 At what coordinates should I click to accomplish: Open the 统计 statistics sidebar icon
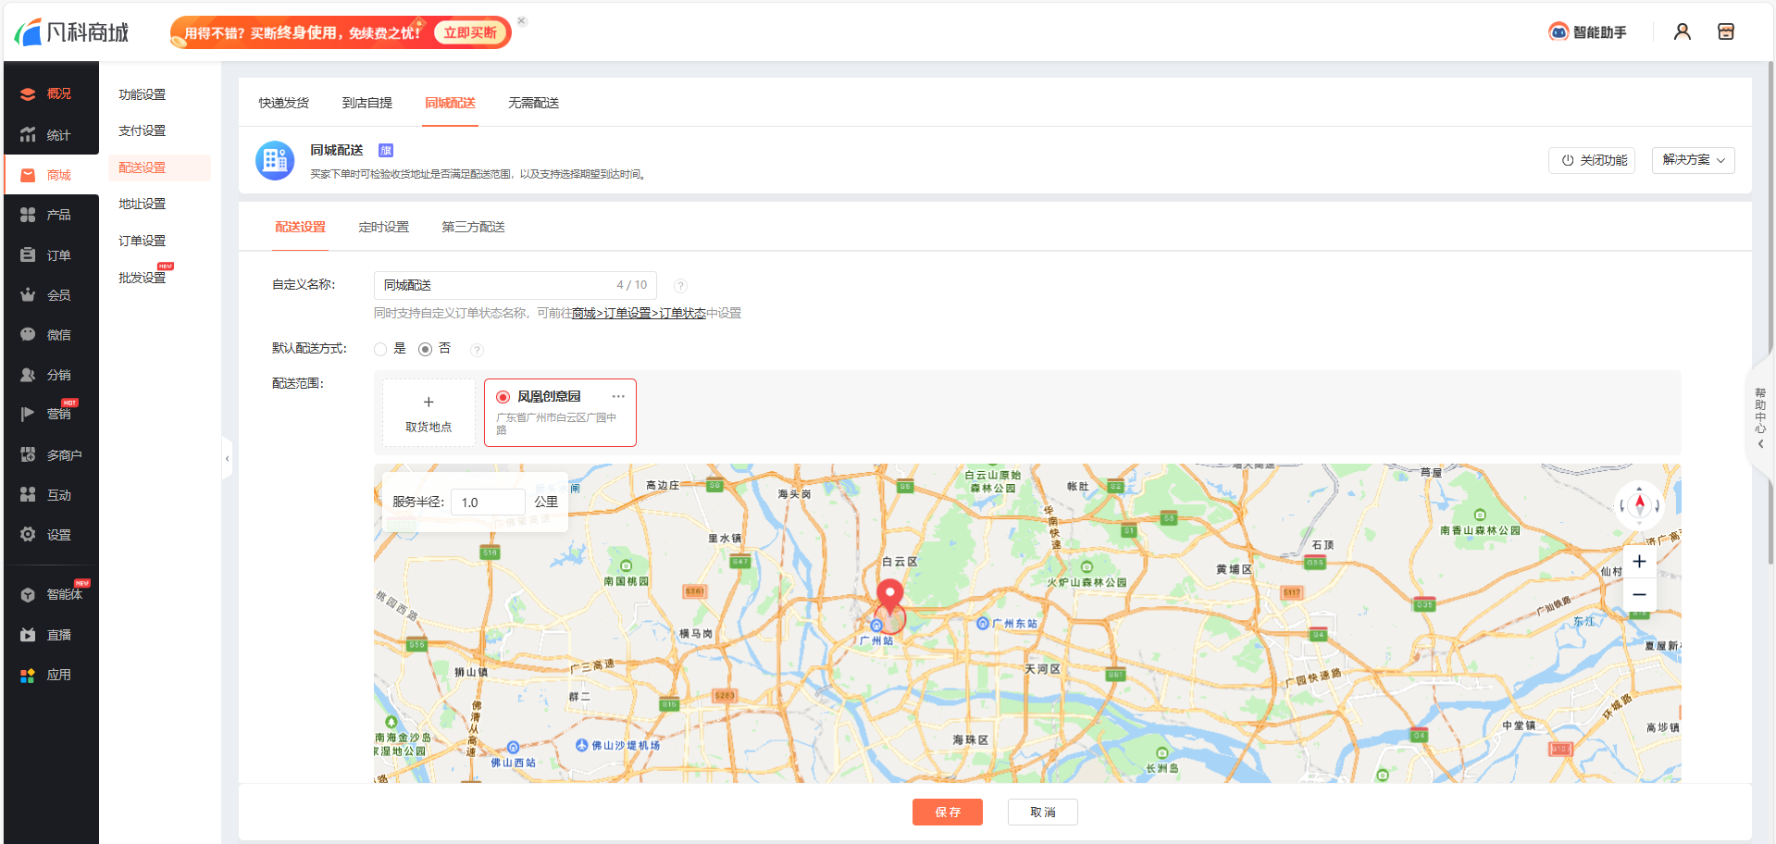(28, 135)
